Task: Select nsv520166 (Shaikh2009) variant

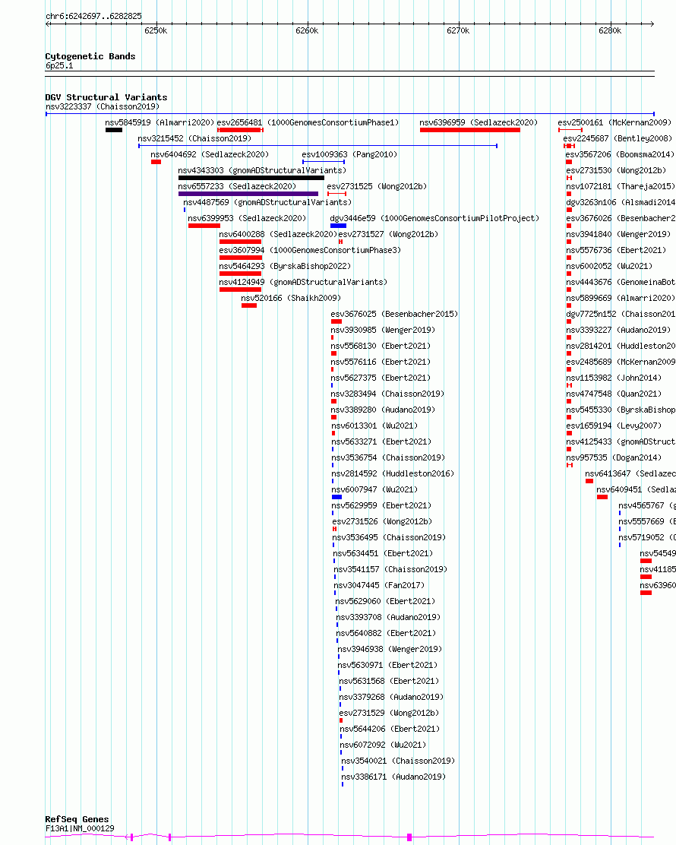Action: (x=291, y=298)
